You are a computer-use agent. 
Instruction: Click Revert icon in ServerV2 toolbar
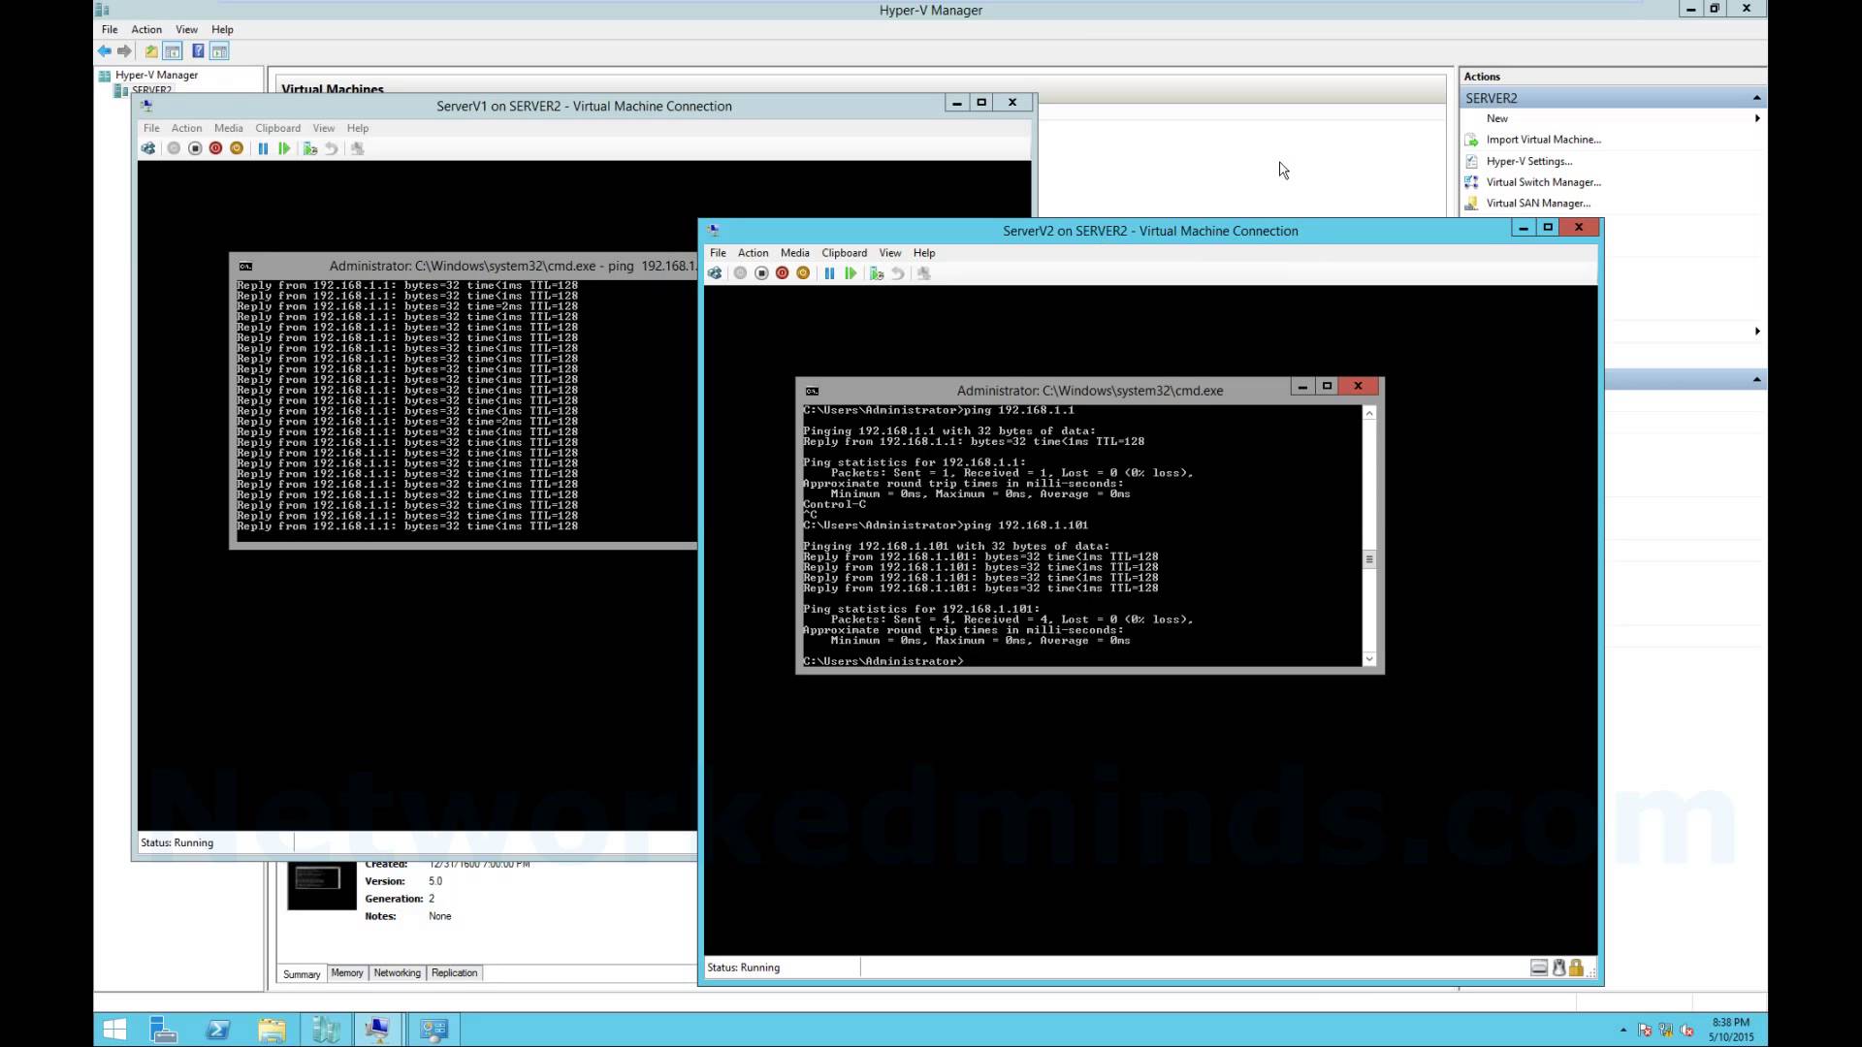point(898,273)
